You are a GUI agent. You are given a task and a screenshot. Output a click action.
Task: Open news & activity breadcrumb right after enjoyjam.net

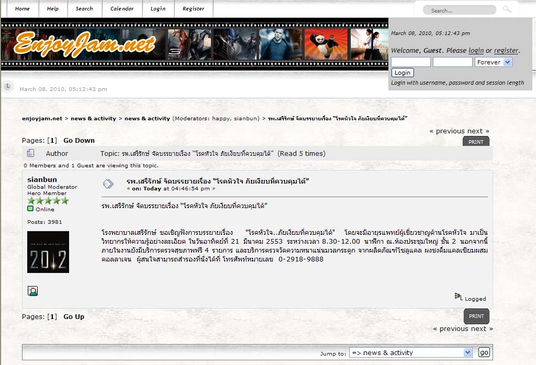click(93, 119)
